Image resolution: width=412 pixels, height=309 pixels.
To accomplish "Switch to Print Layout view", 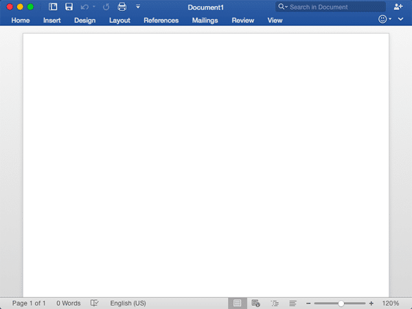I will point(238,303).
